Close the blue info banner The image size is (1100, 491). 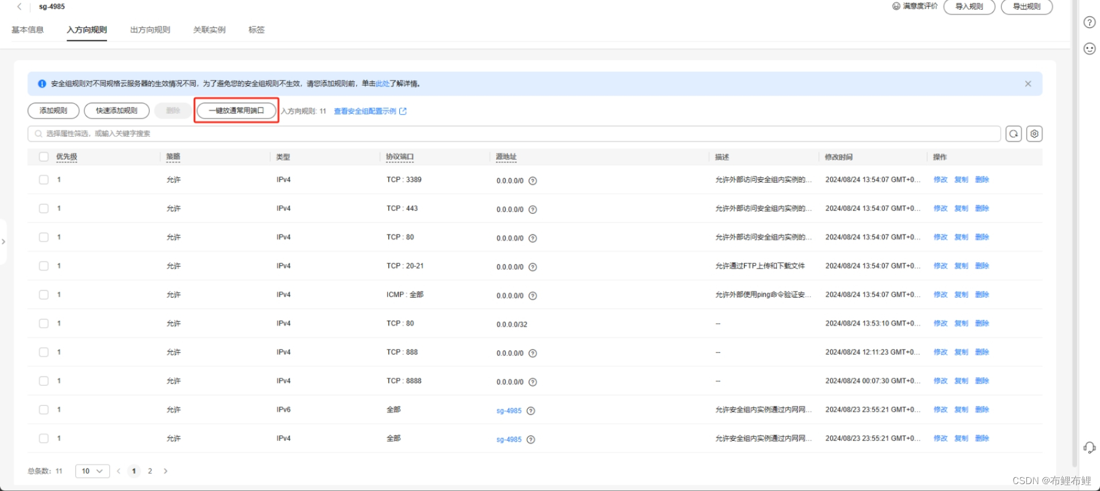[x=1028, y=84]
